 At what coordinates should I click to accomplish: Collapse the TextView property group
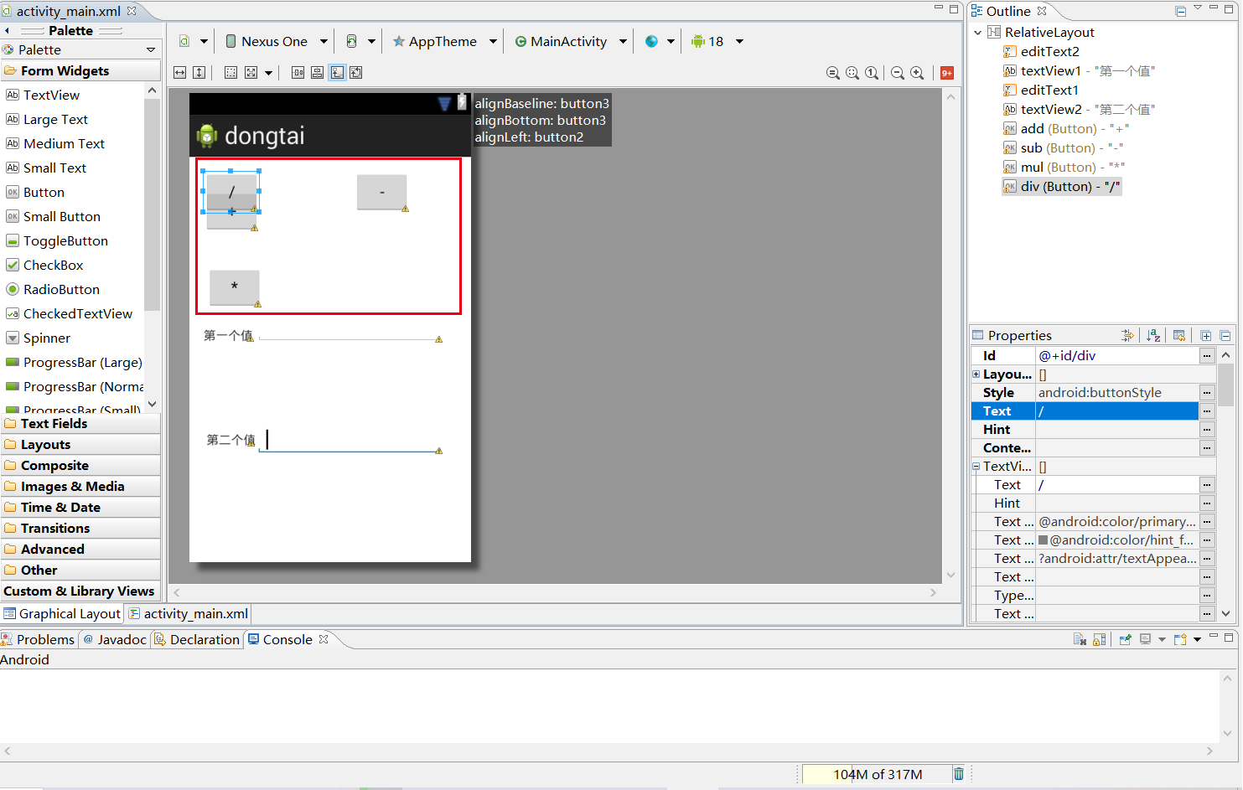coord(976,466)
